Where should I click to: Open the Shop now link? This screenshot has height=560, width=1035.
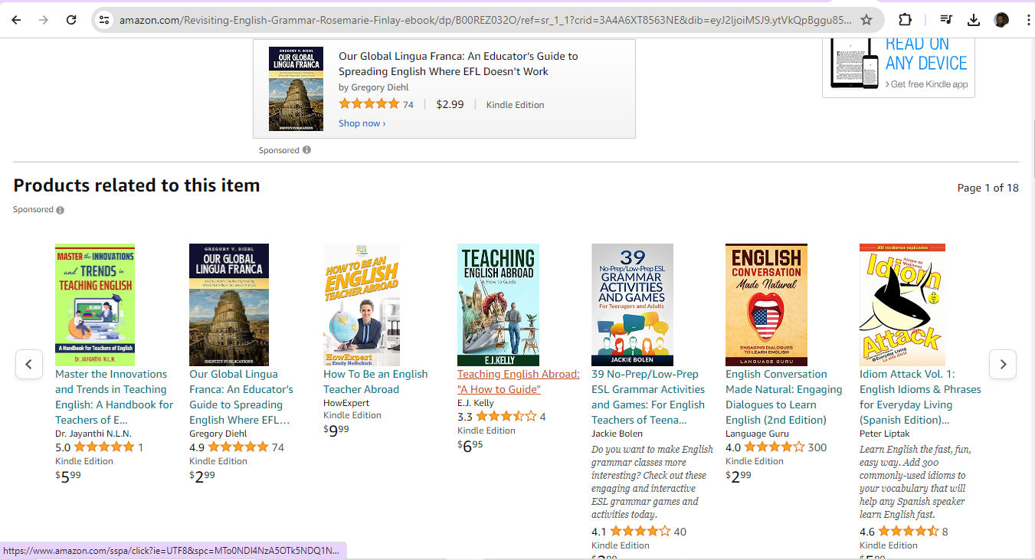359,123
